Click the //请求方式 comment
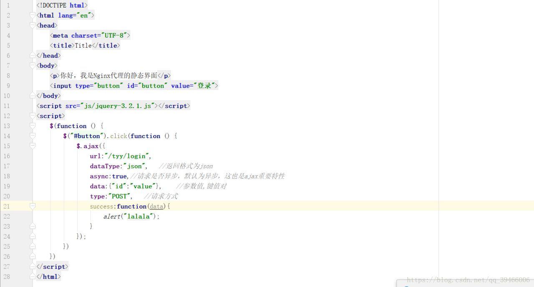The height and width of the screenshot is (287, 534). 161,196
